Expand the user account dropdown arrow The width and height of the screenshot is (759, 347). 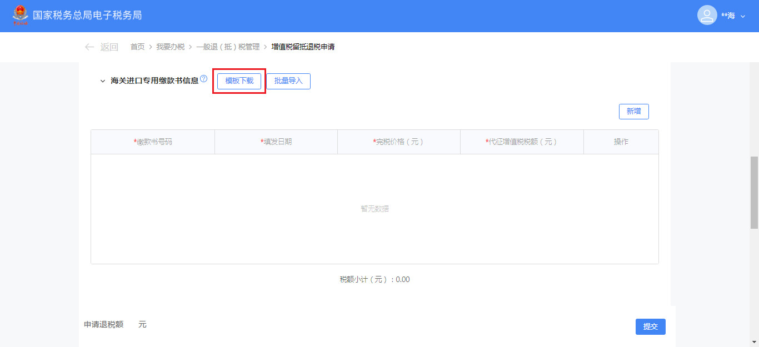click(743, 16)
